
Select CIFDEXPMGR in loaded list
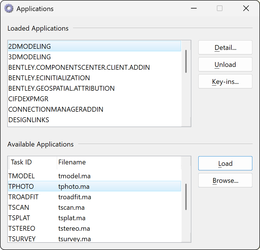pos(95,99)
